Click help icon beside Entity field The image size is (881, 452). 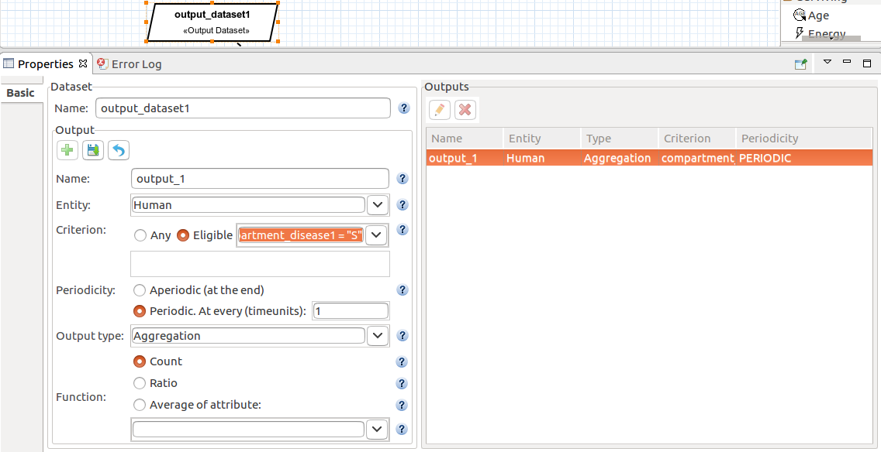tap(402, 205)
